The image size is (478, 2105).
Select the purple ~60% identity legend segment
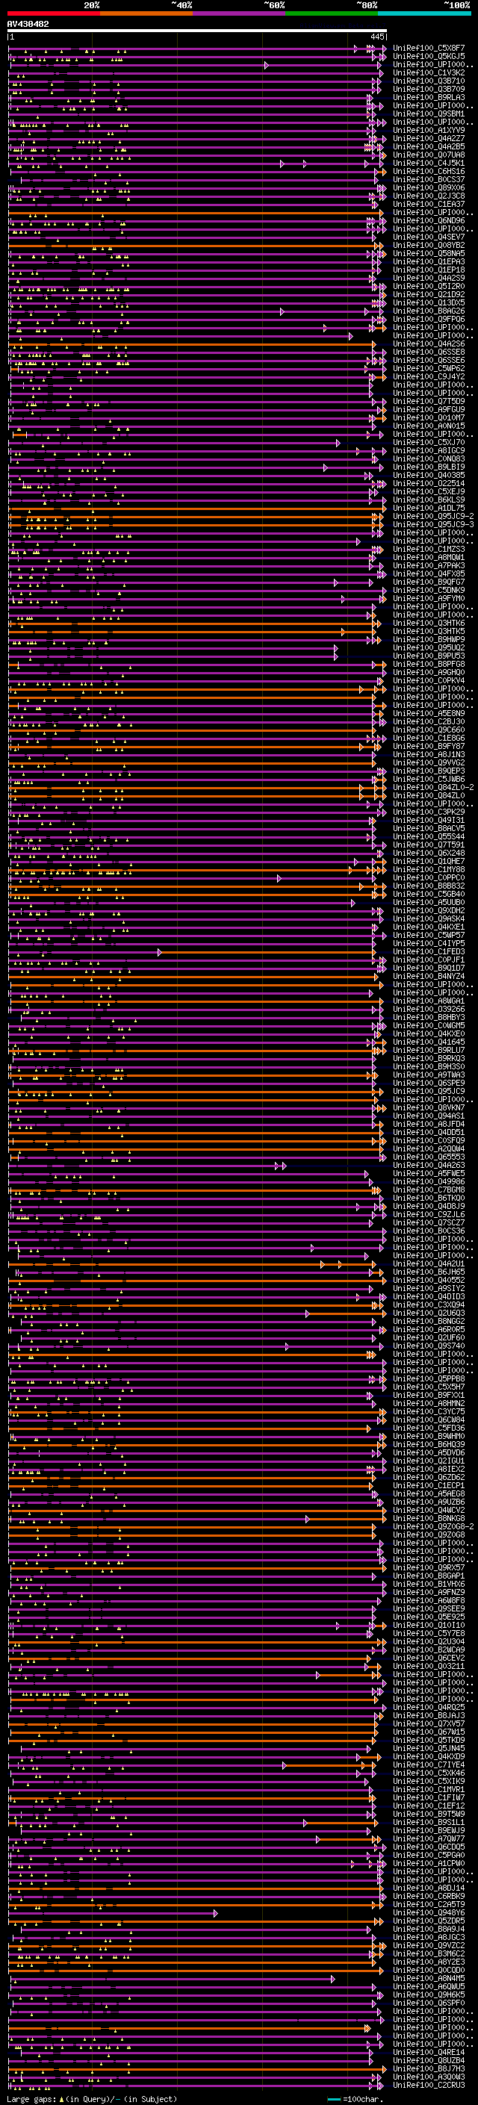pos(240,13)
